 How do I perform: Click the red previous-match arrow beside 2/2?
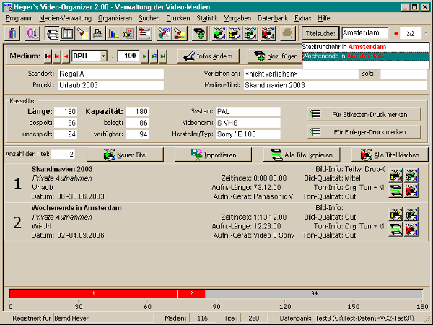pyautogui.click(x=395, y=33)
